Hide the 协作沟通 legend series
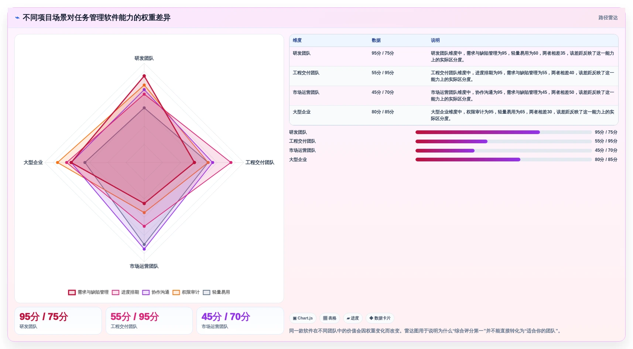Viewport: 633px width, 349px height. pos(156,292)
